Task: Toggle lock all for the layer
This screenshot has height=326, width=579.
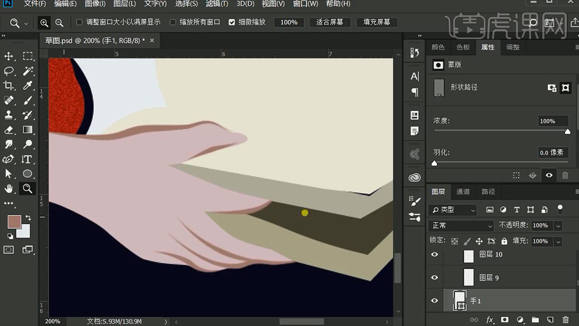Action: click(504, 241)
